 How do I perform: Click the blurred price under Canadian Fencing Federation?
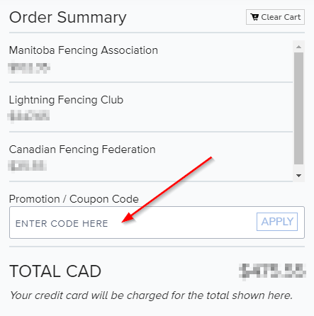tap(27, 165)
